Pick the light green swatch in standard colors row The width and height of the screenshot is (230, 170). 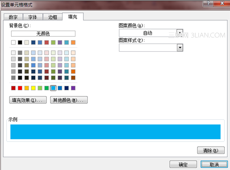coord(40,88)
